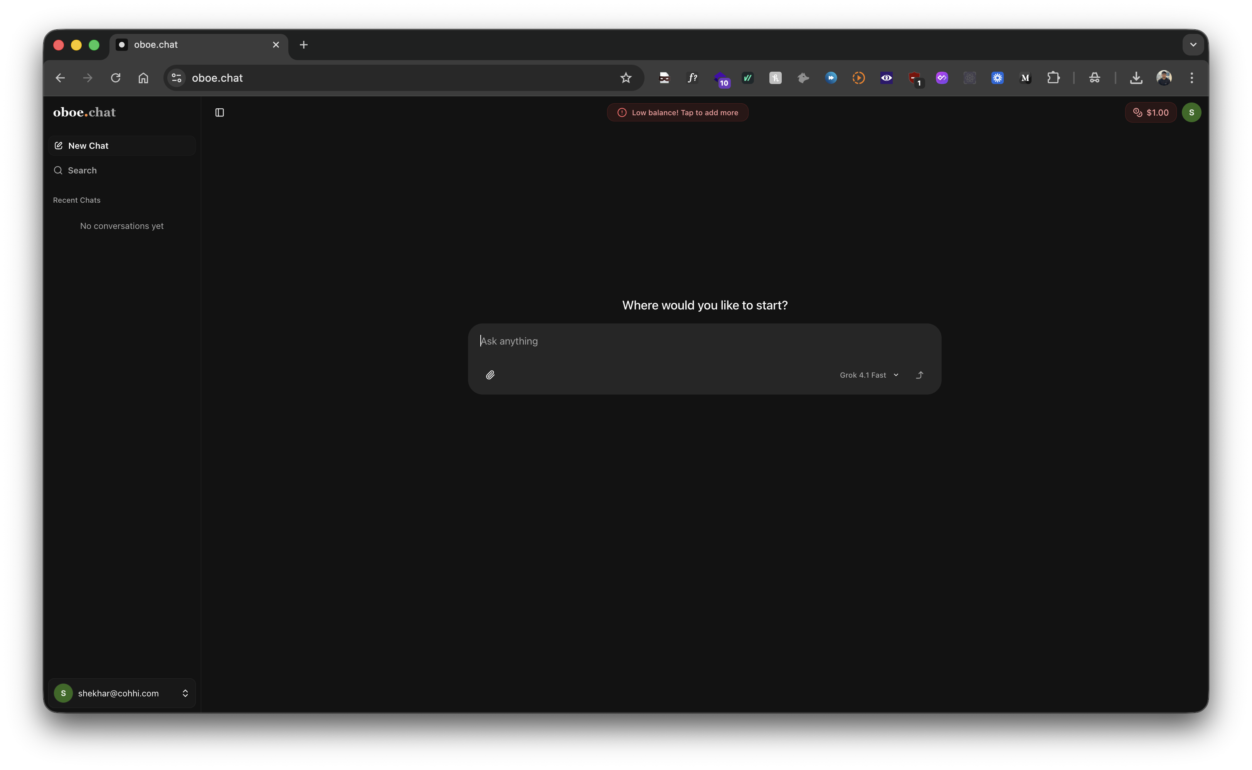
Task: Tap the Low balance warning banner
Action: (x=677, y=112)
